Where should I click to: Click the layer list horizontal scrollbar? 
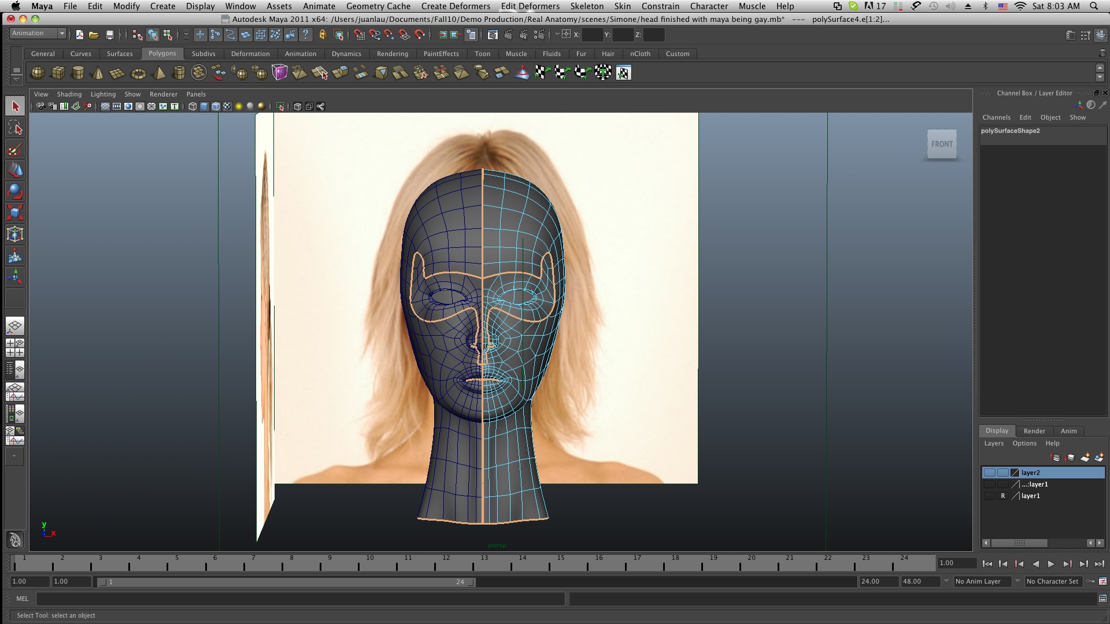coord(1019,543)
